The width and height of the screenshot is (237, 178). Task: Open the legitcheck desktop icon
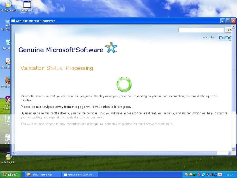(27, 6)
